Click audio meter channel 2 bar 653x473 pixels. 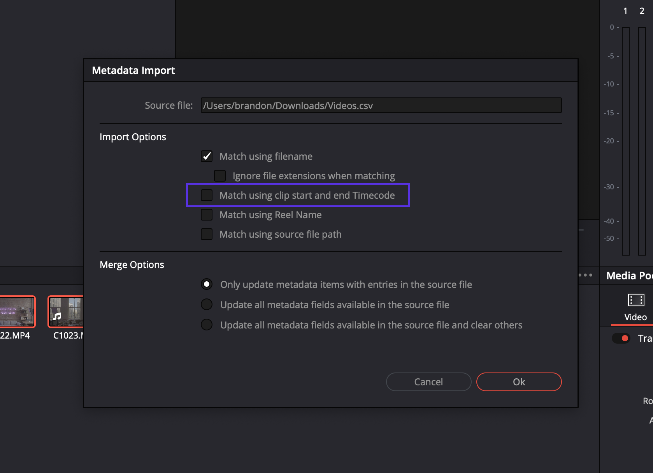[642, 140]
